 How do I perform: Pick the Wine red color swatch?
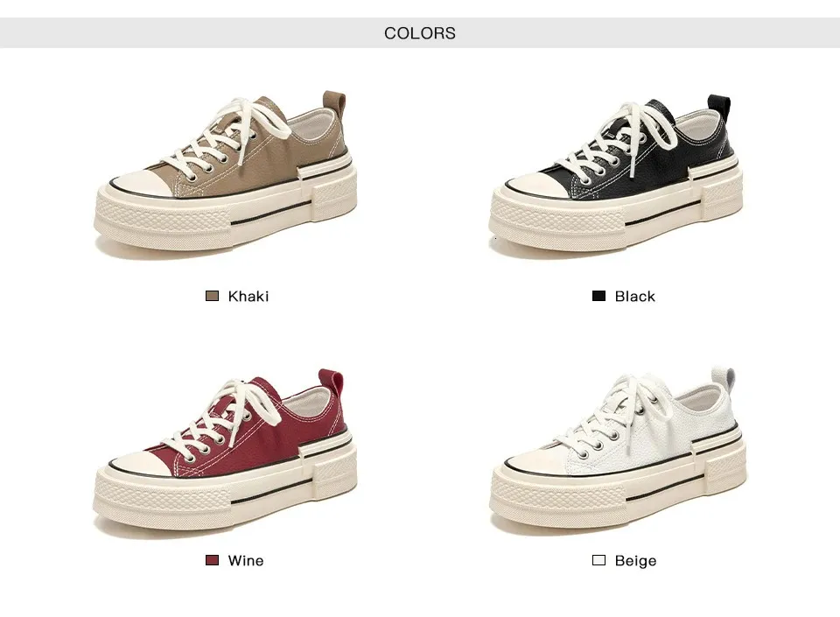coord(212,560)
